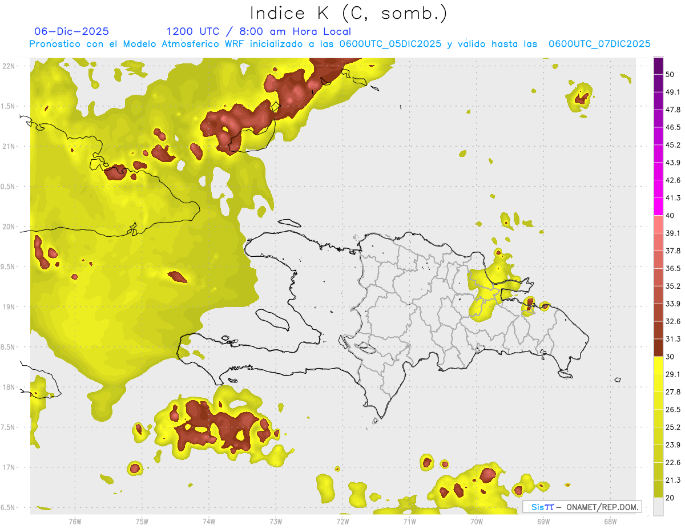The height and width of the screenshot is (529, 685).
Task: Click the colorbar value 42.6
Action: click(x=673, y=180)
